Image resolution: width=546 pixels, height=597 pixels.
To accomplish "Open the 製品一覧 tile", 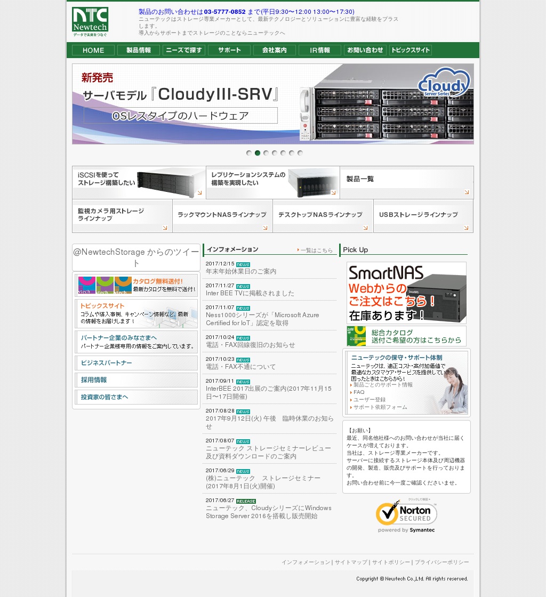I will (x=407, y=182).
